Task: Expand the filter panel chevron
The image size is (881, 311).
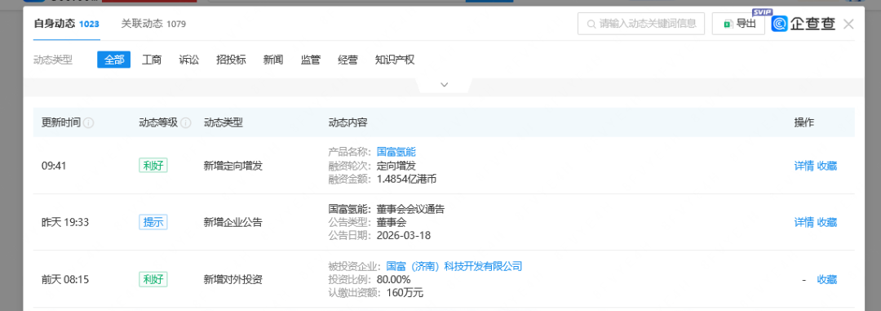Action: pos(445,84)
